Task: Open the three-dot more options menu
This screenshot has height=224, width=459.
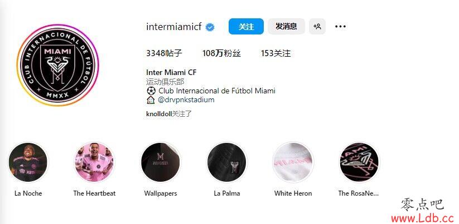Action: pyautogui.click(x=340, y=27)
